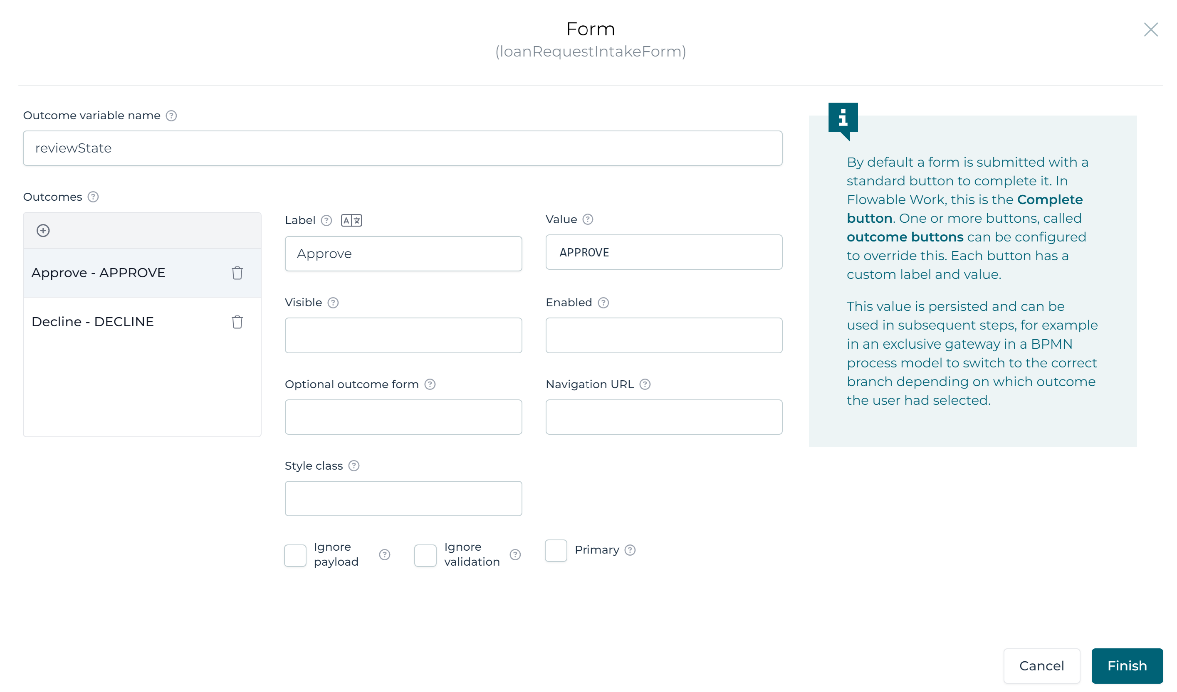The image size is (1177, 692).
Task: Click the Style class input field
Action: [403, 498]
